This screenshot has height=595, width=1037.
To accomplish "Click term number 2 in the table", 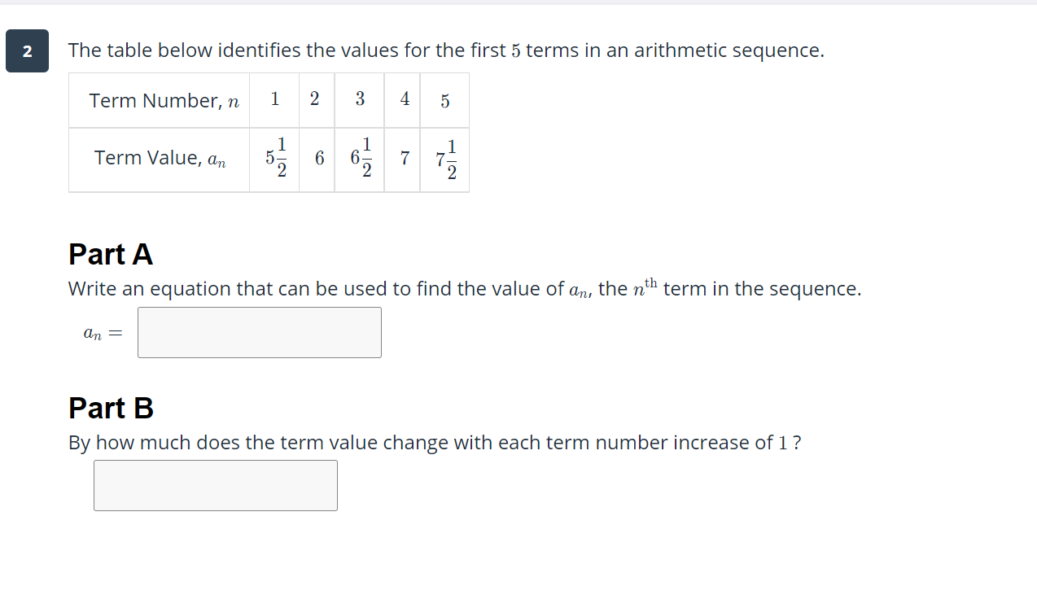I will point(317,100).
